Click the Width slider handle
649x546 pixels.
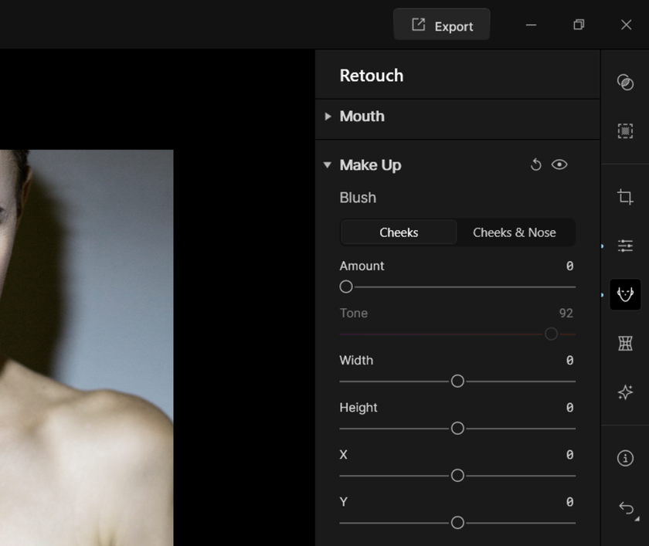(457, 382)
